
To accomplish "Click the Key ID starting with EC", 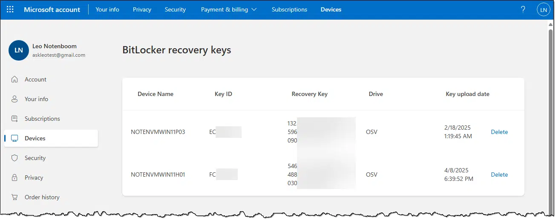I will tap(225, 132).
